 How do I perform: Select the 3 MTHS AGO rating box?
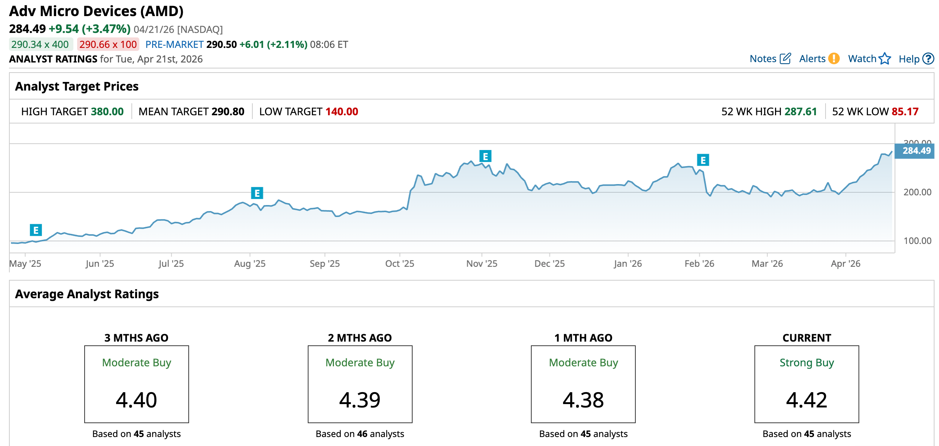tap(136, 384)
